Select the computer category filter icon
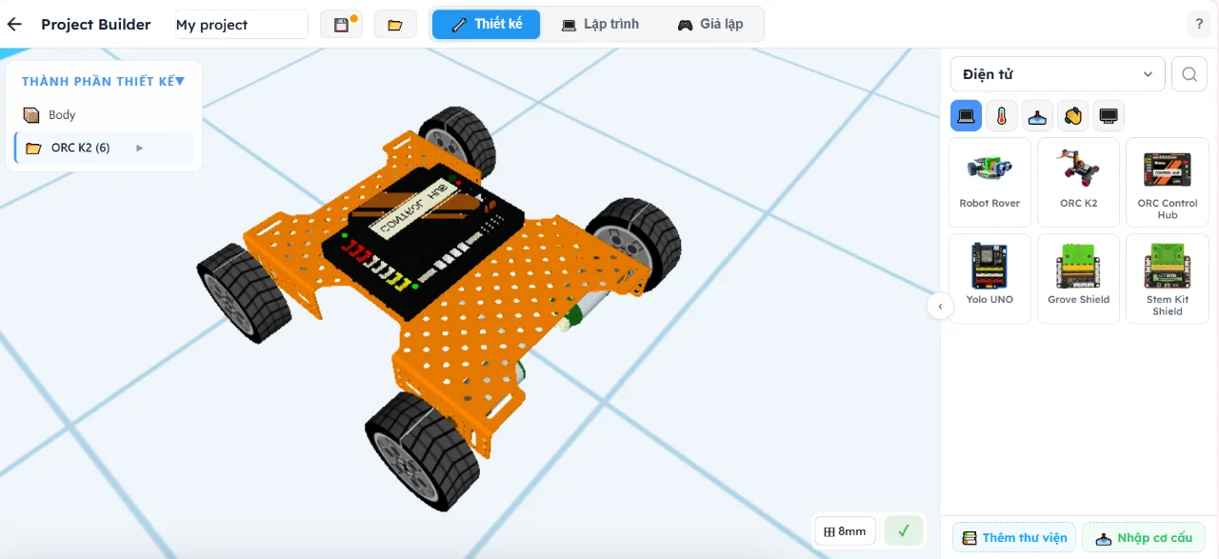 click(967, 116)
